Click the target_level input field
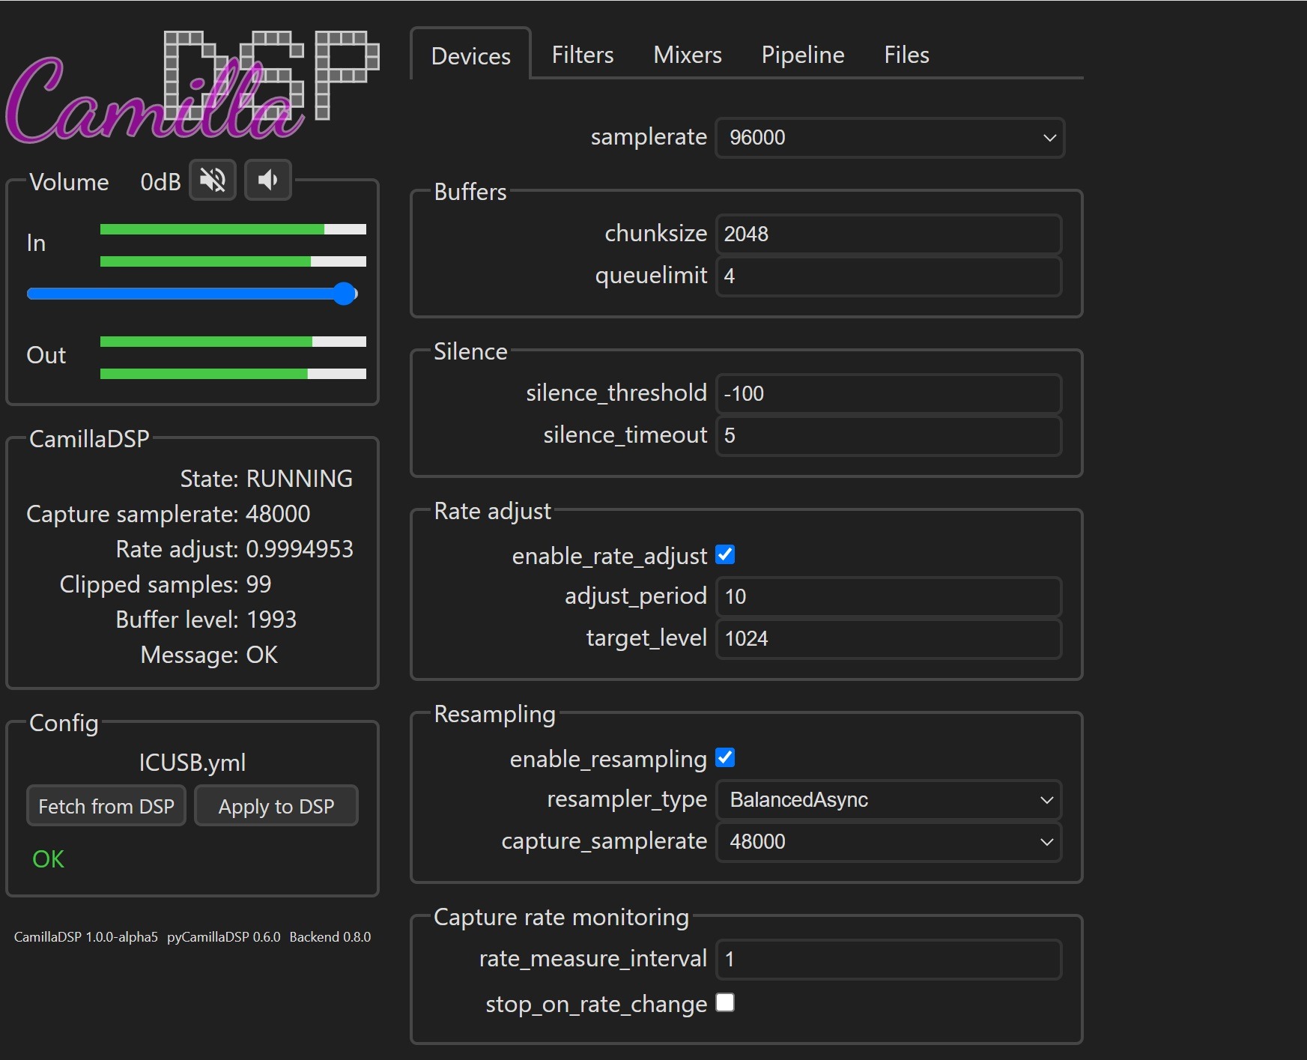This screenshot has height=1060, width=1307. pyautogui.click(x=889, y=639)
